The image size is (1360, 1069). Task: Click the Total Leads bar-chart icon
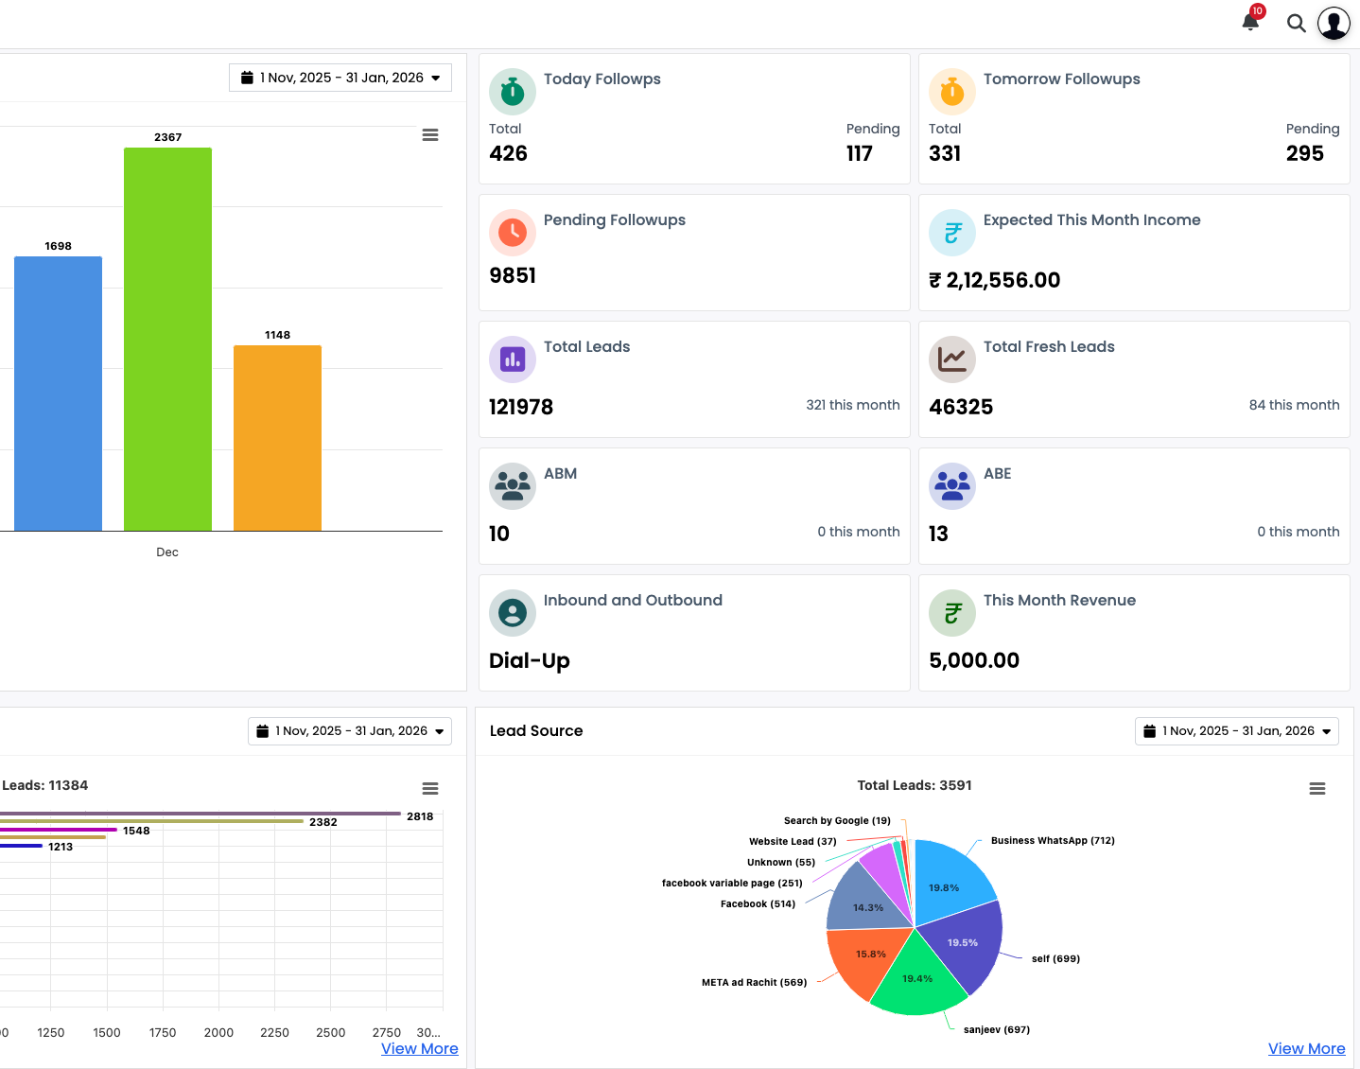(512, 359)
